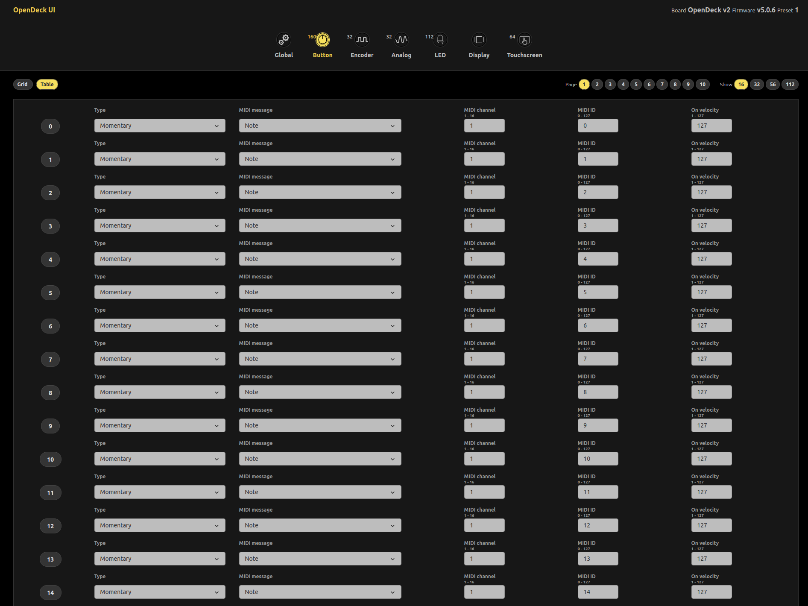The height and width of the screenshot is (606, 808).
Task: Edit MIDI ID field with value 14
Action: click(x=598, y=592)
